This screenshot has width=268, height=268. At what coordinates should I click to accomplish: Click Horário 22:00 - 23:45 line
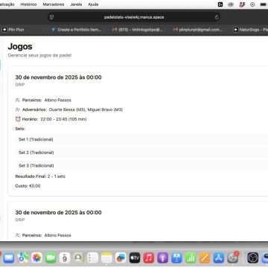point(51,119)
